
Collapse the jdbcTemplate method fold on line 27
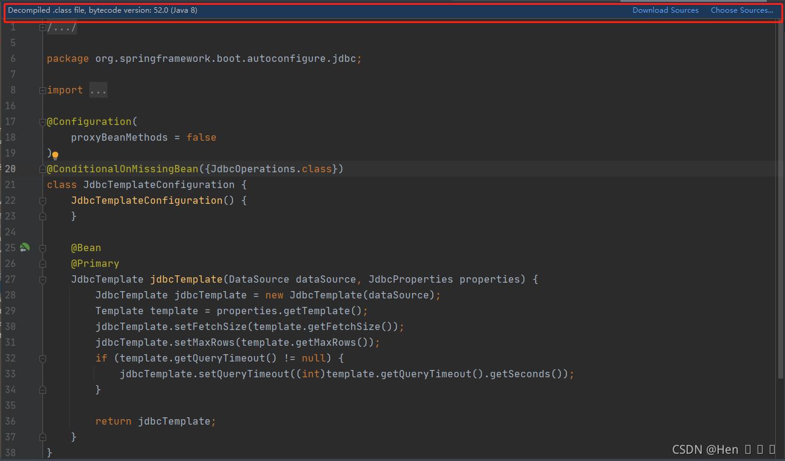point(42,280)
